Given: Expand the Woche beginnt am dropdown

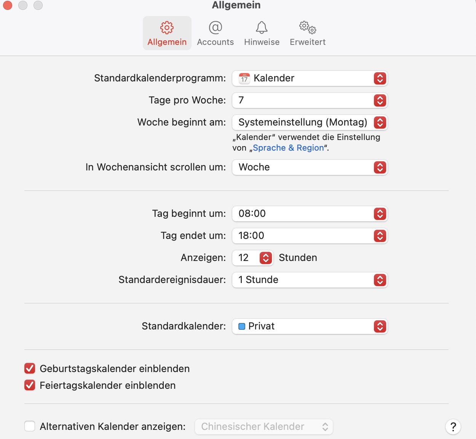Looking at the screenshot, I should (310, 122).
